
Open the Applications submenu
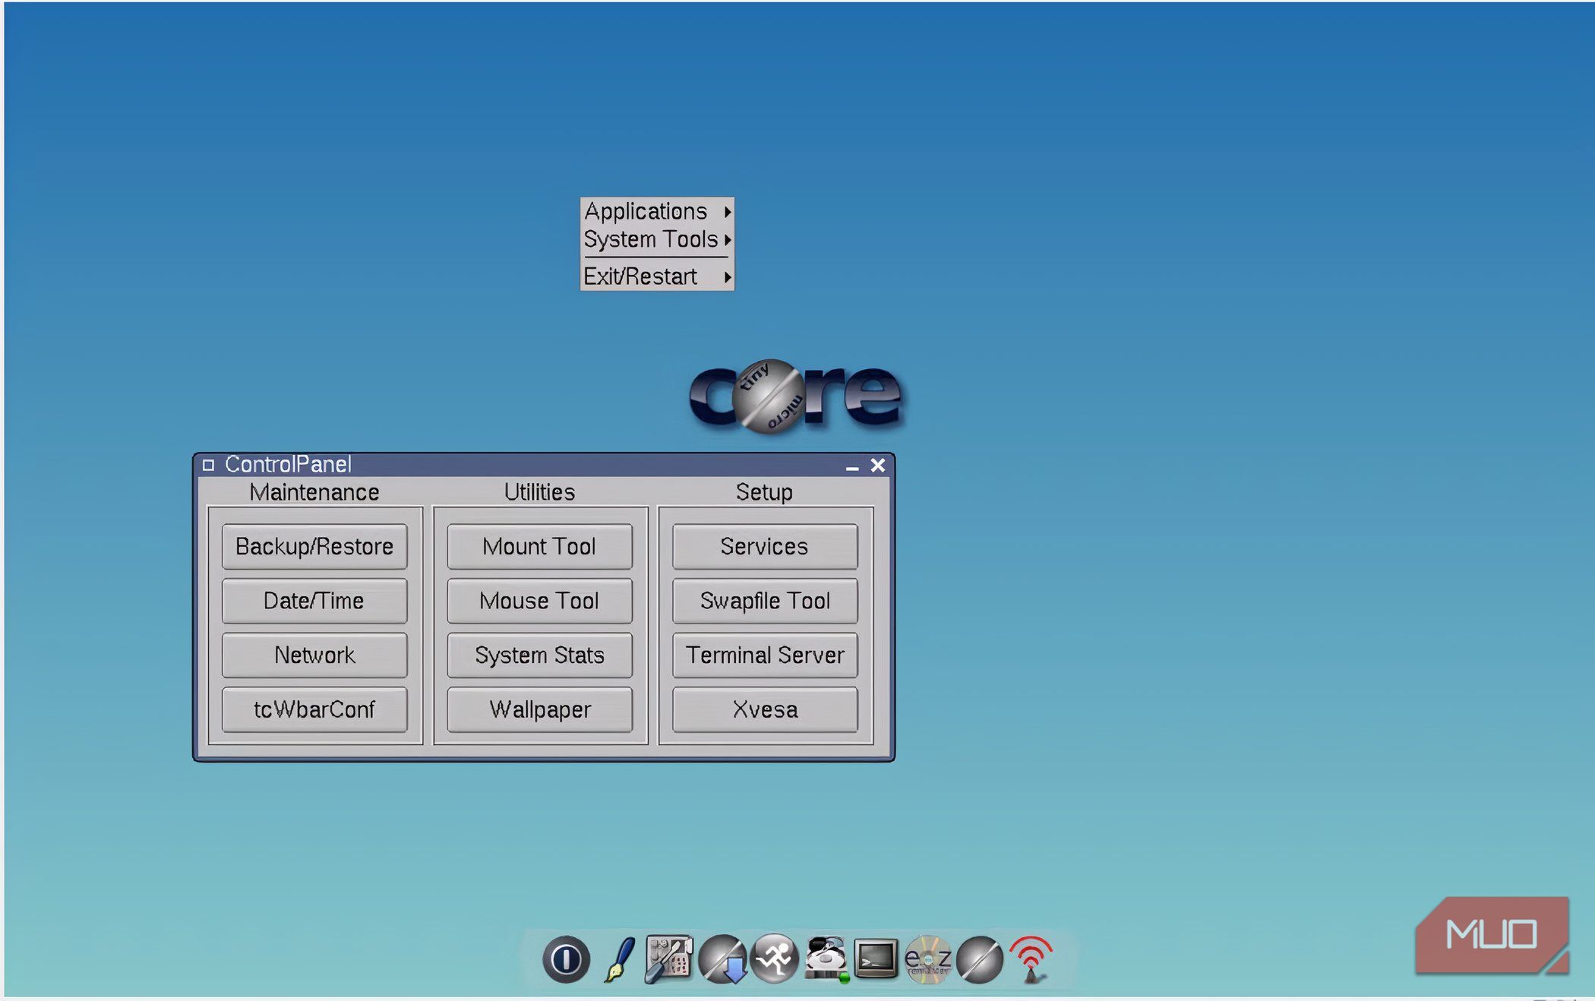coord(657,211)
